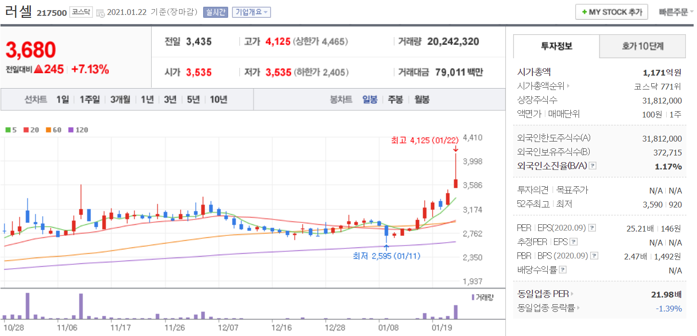Image resolution: width=697 pixels, height=336 pixels.
Task: Click help icon beside 추정PER EPS
Action: (x=574, y=242)
